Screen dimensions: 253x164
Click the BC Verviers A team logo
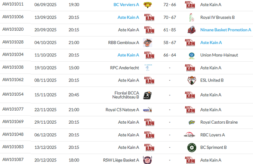coord(149,4)
